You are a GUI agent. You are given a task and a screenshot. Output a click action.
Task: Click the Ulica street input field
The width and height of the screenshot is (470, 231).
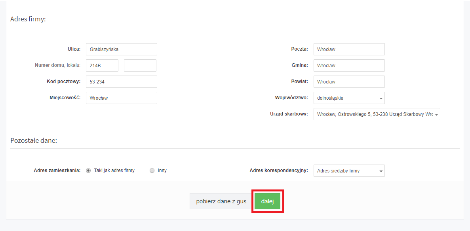click(x=122, y=49)
